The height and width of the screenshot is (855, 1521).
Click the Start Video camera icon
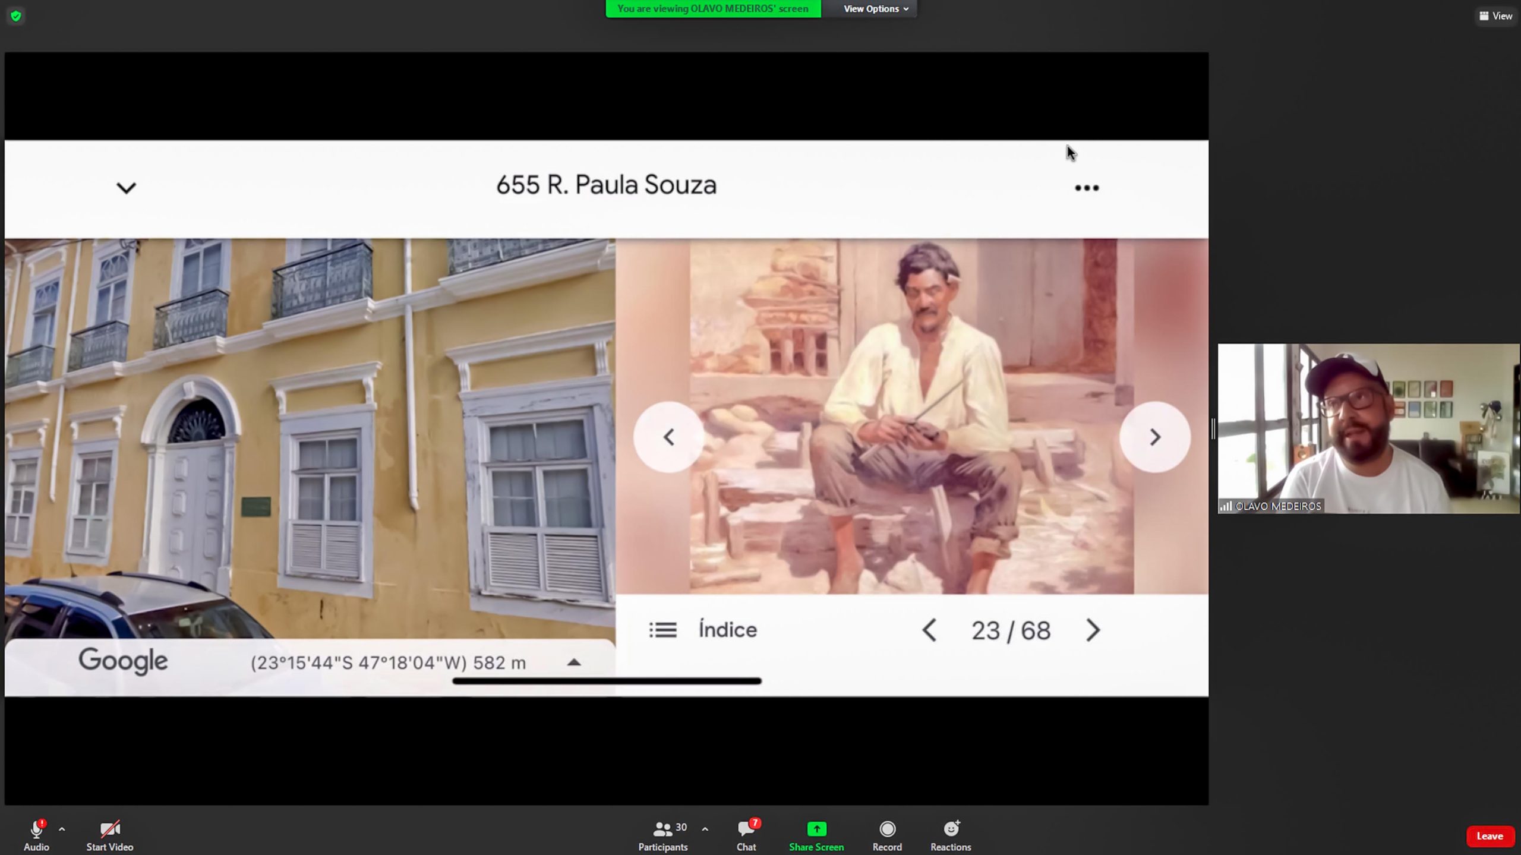click(x=109, y=829)
